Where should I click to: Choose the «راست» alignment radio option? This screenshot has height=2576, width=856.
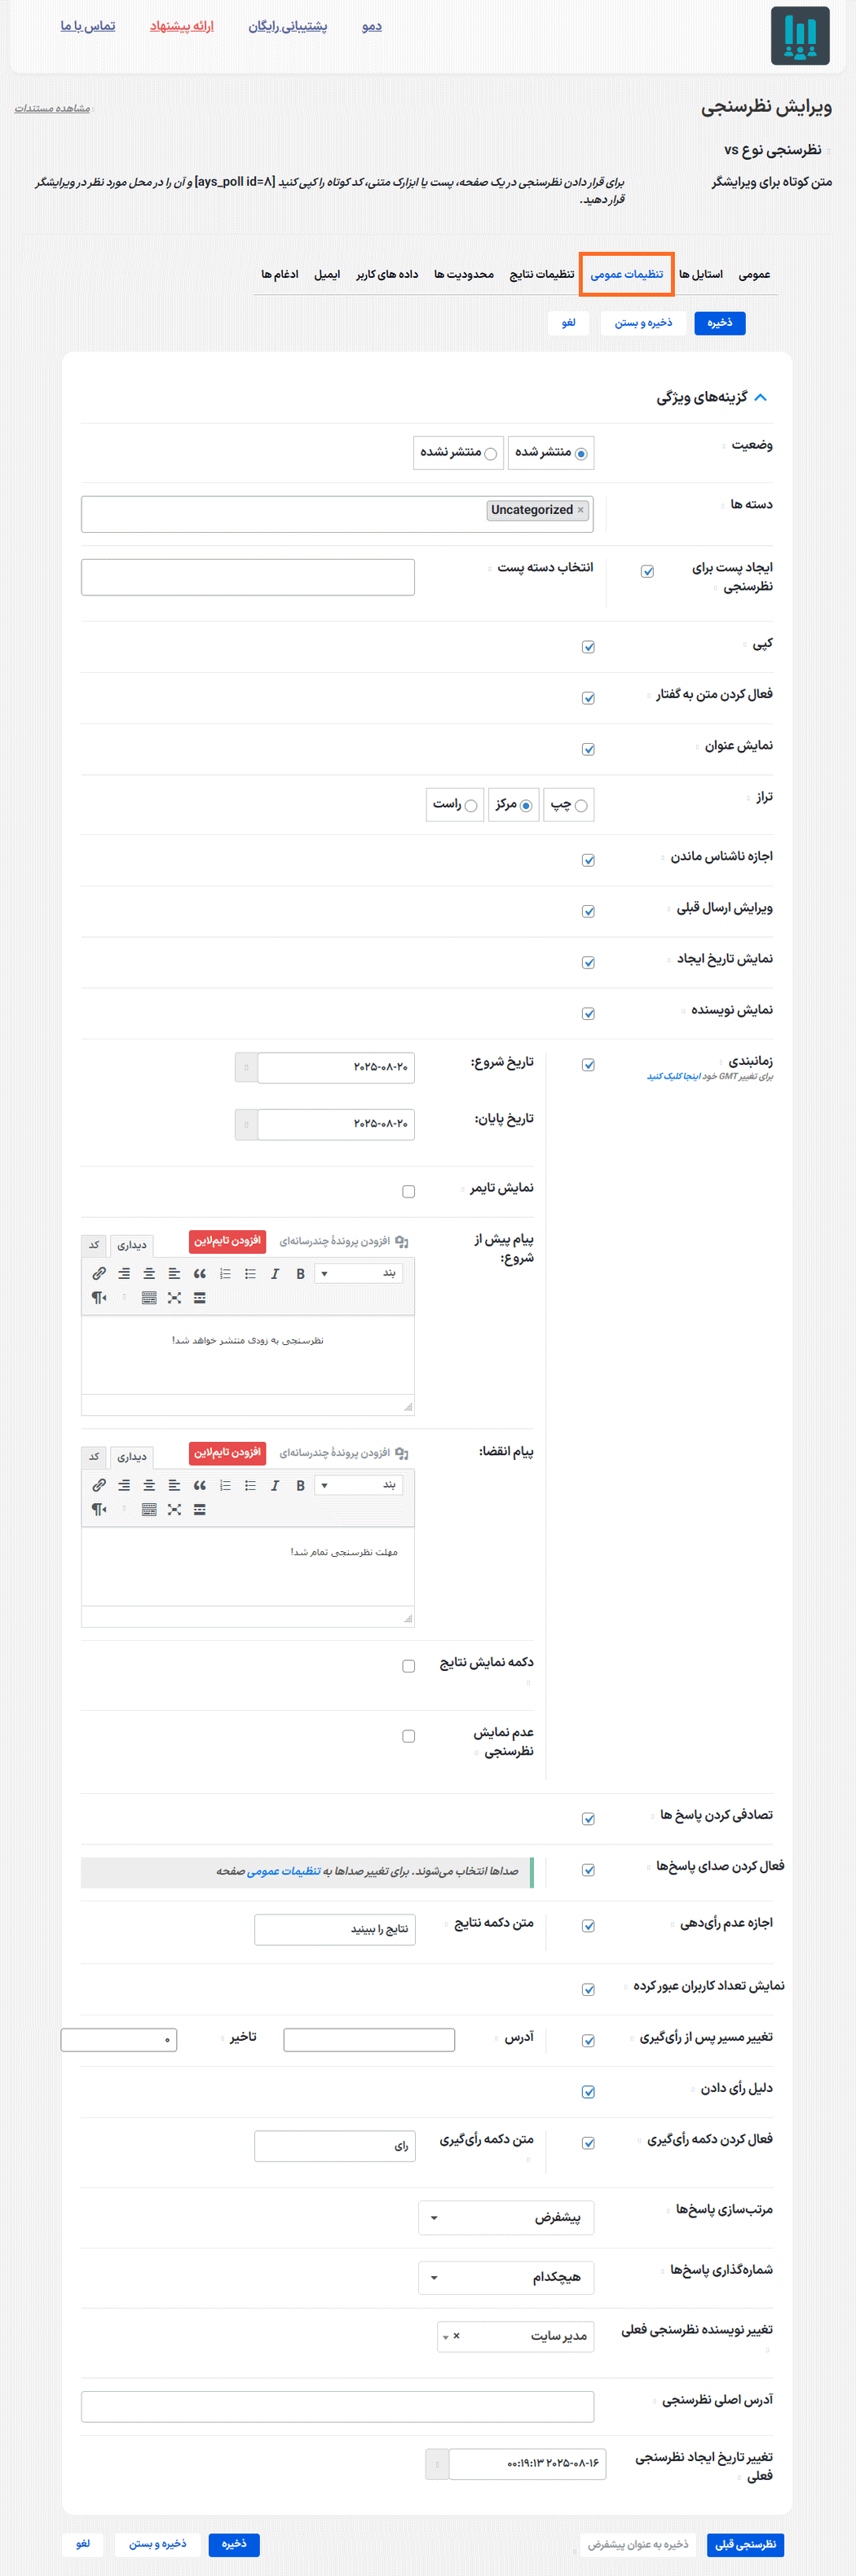pyautogui.click(x=470, y=806)
